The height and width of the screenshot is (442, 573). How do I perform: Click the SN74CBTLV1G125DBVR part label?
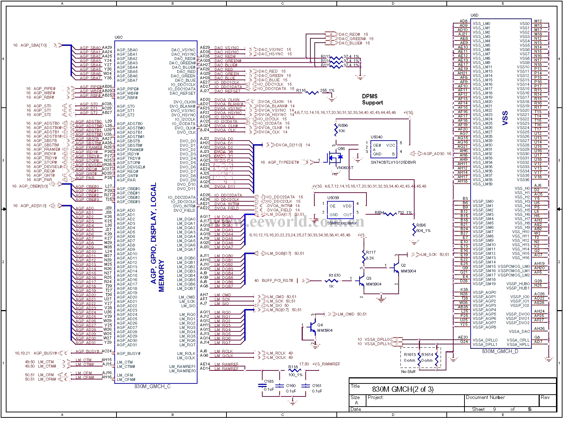pyautogui.click(x=393, y=162)
